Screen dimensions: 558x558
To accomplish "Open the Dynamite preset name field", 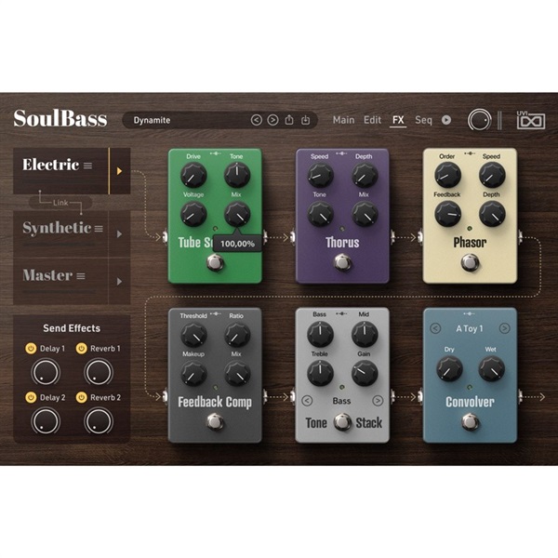I will pyautogui.click(x=186, y=120).
